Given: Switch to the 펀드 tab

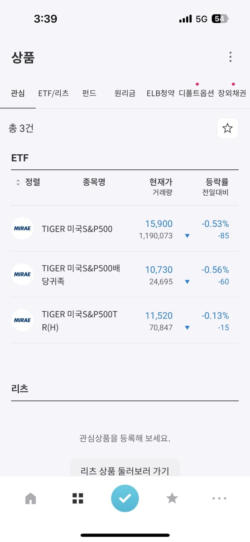Looking at the screenshot, I should [x=89, y=93].
